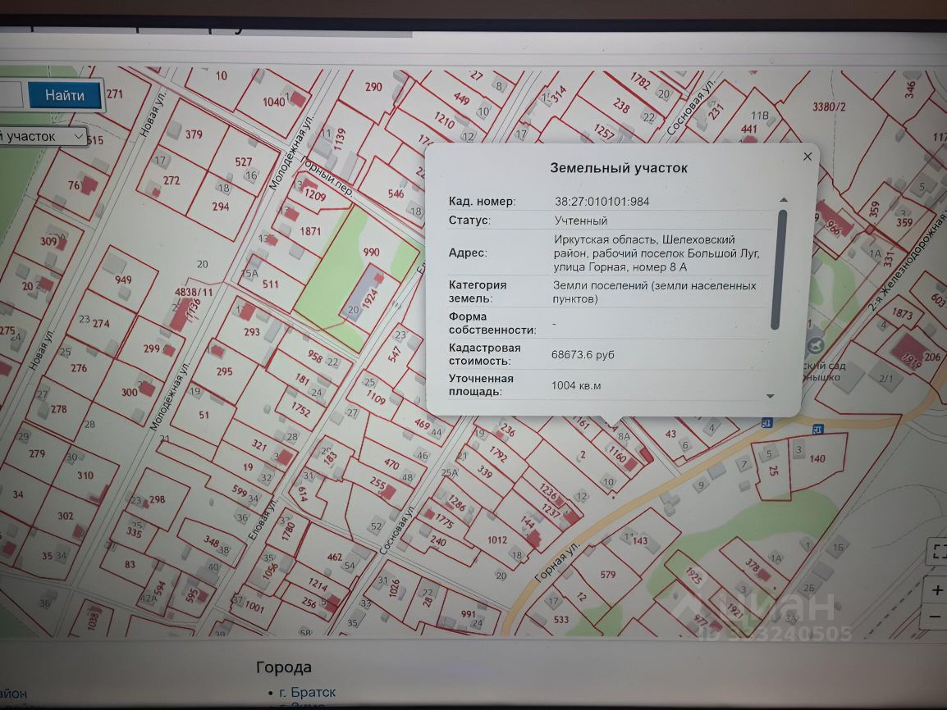Select parcel 1040 on the map

coord(273,102)
